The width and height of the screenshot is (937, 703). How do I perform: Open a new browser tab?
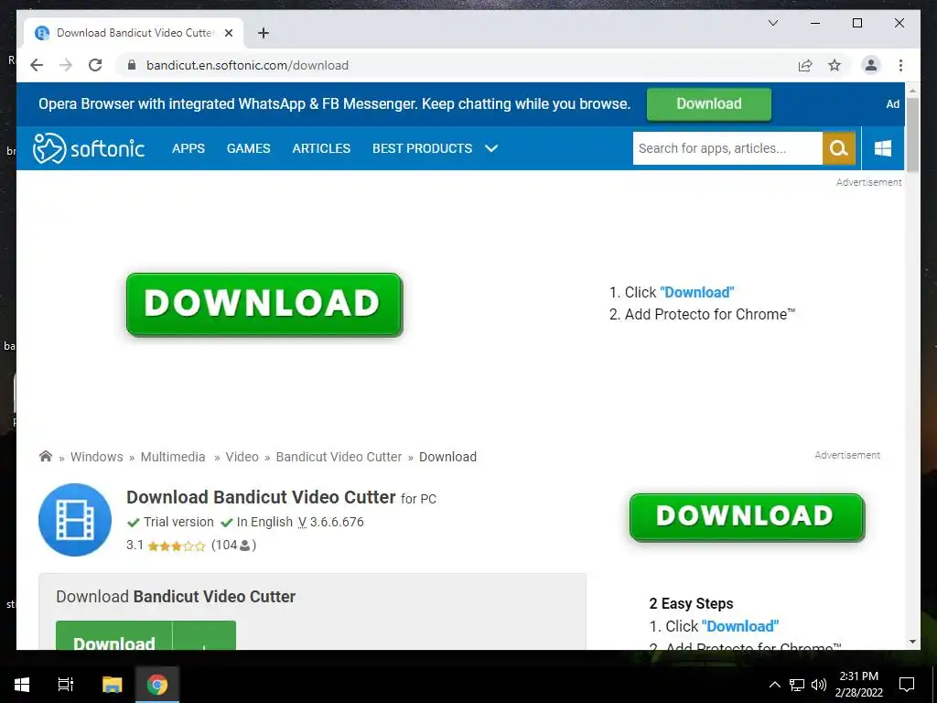point(264,33)
